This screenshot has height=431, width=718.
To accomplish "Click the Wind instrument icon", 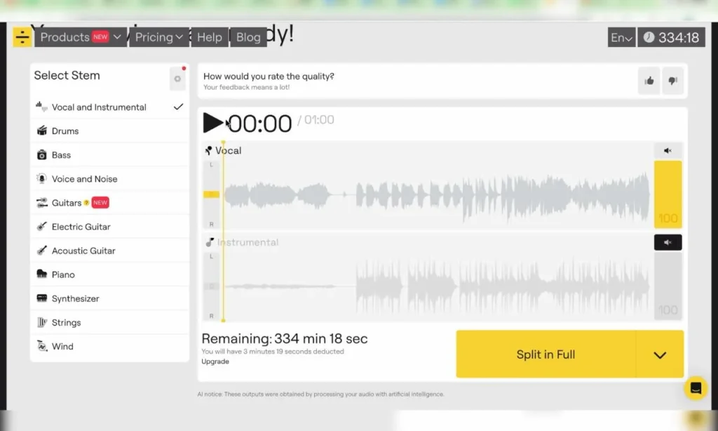I will click(41, 346).
